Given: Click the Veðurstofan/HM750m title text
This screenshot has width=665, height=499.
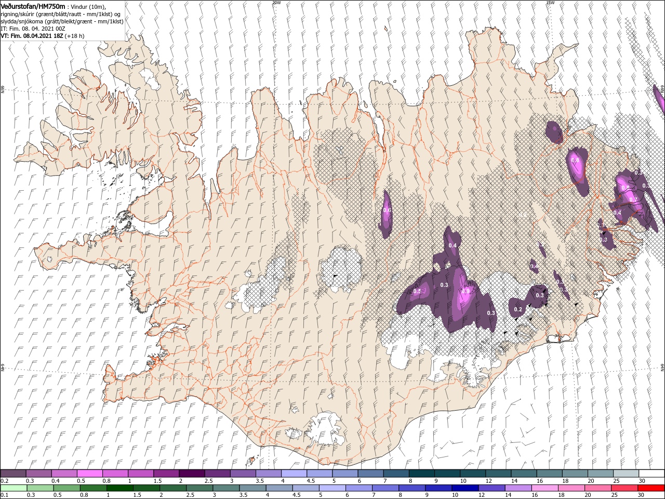Looking at the screenshot, I should click(33, 6).
